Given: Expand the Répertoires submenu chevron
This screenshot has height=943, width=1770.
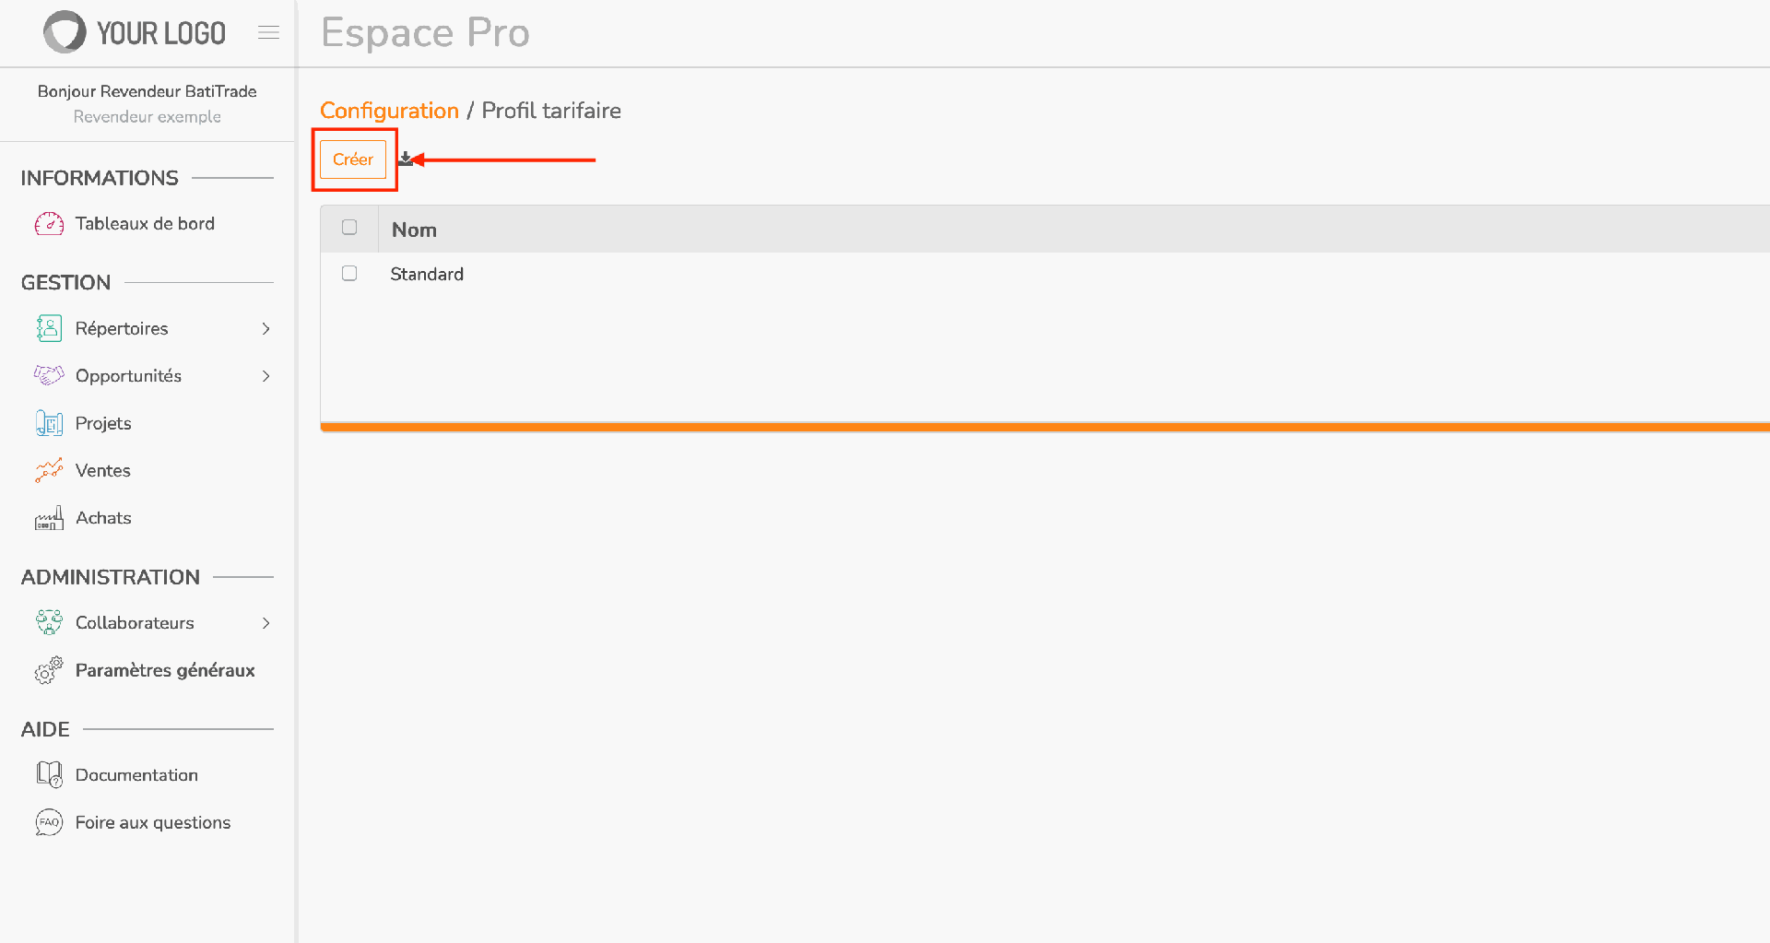Looking at the screenshot, I should (x=265, y=329).
